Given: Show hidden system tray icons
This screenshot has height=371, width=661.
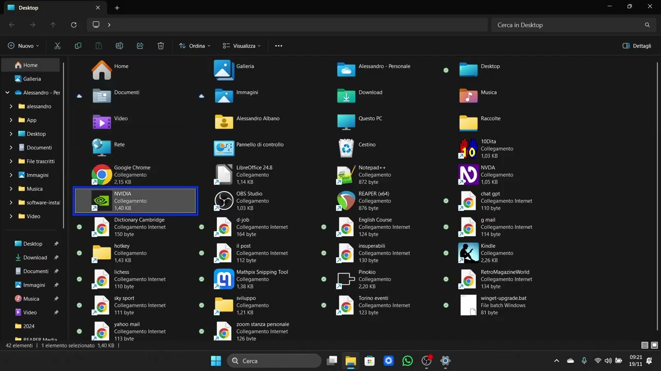Looking at the screenshot, I should (x=556, y=361).
